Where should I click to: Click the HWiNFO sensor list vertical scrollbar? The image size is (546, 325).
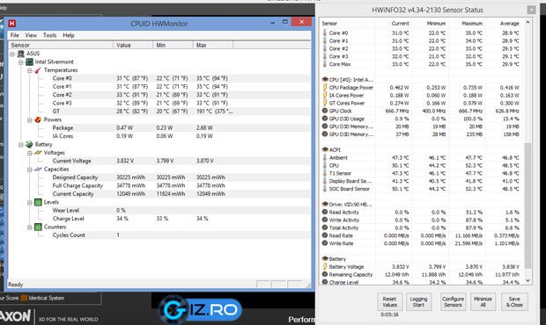click(x=528, y=151)
